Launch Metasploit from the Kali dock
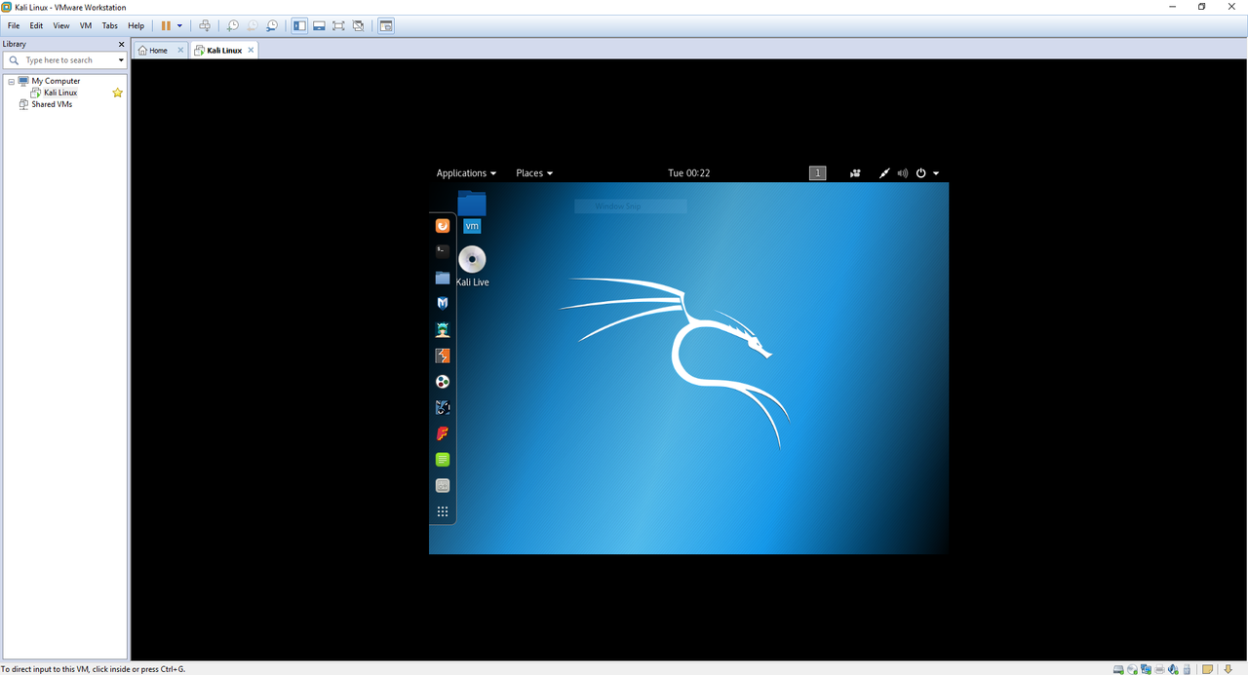 pyautogui.click(x=443, y=304)
